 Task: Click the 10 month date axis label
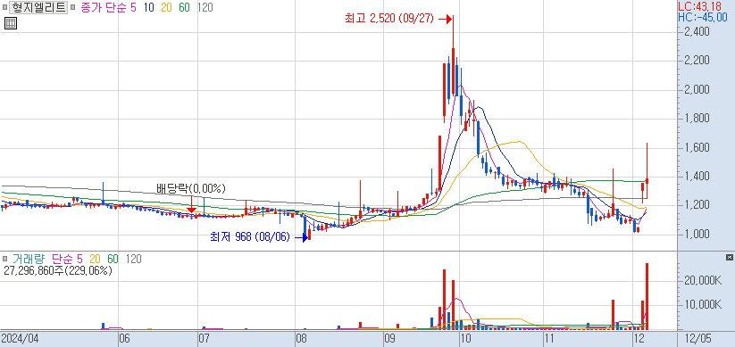(x=465, y=338)
